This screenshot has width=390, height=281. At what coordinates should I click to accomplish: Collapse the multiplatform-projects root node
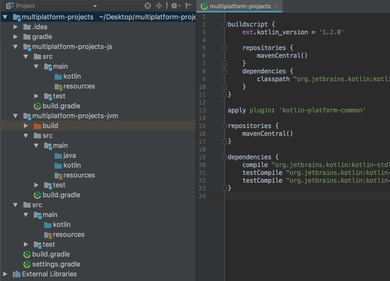[x=5, y=17]
